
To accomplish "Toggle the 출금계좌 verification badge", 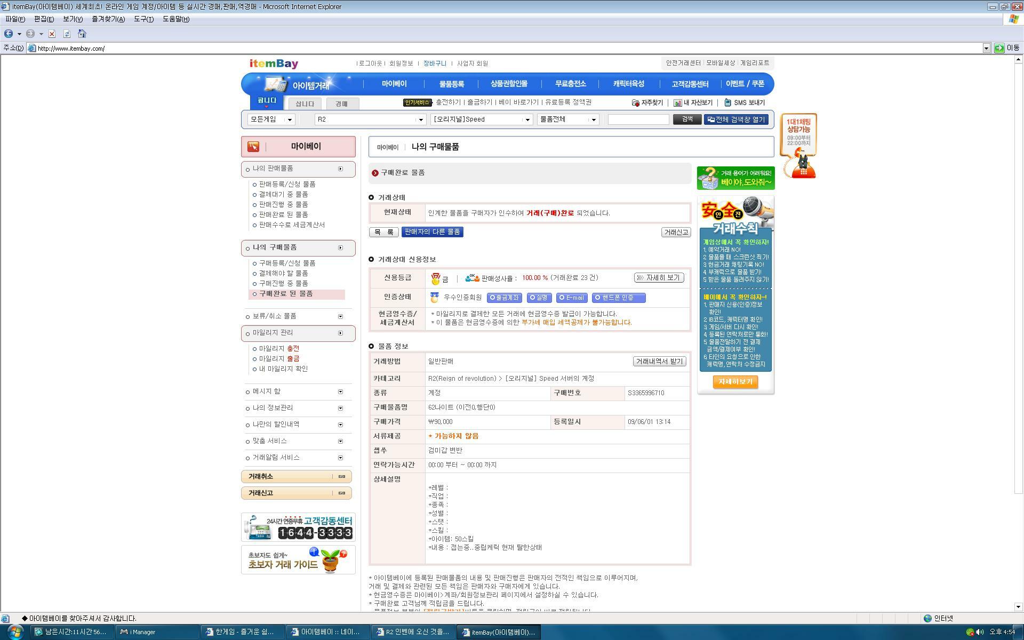I will pos(506,298).
